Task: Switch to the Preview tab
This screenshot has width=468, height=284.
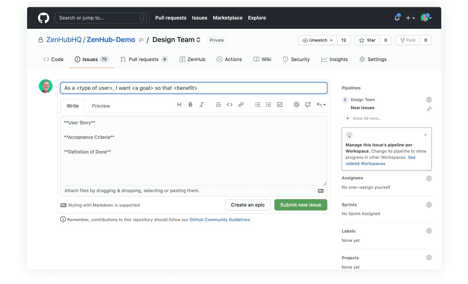Action: [101, 106]
